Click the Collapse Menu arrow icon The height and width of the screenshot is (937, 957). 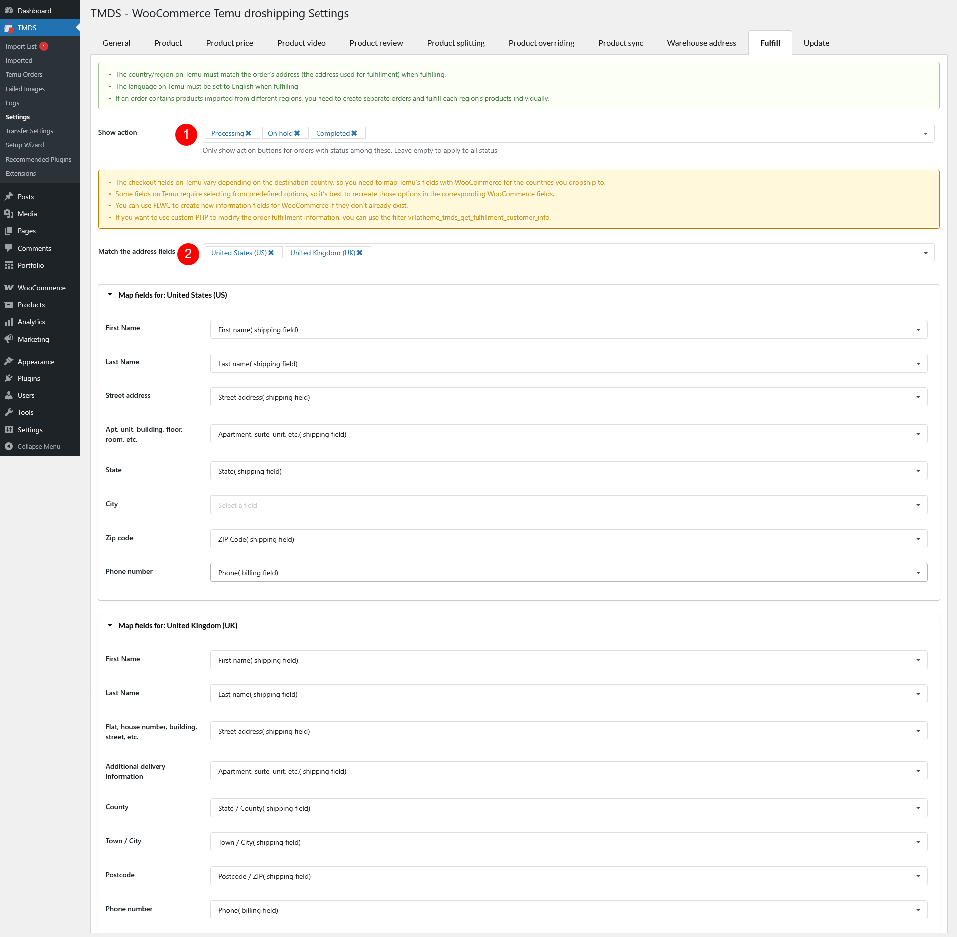(9, 446)
